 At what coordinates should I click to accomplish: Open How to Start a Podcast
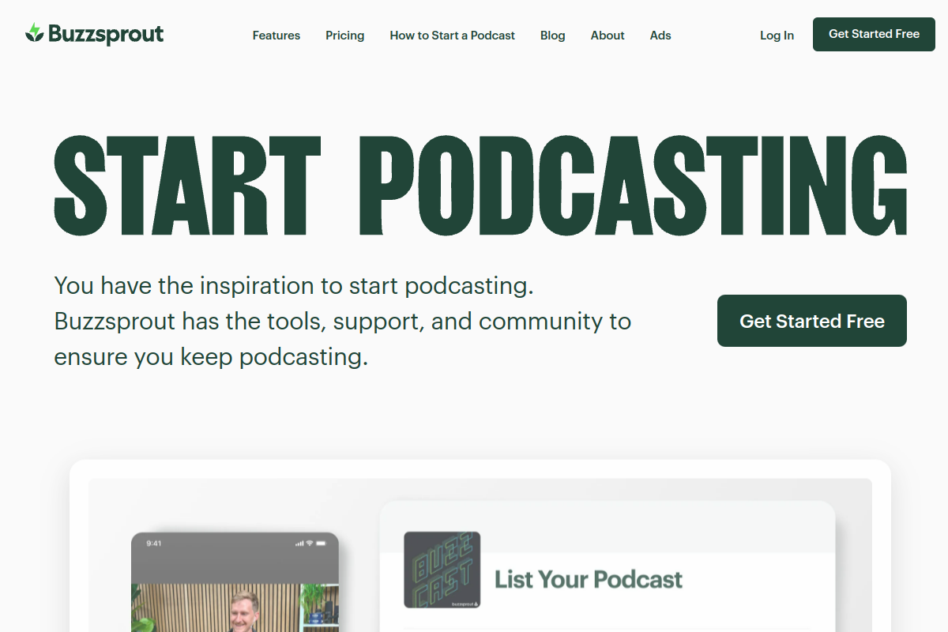(x=453, y=36)
